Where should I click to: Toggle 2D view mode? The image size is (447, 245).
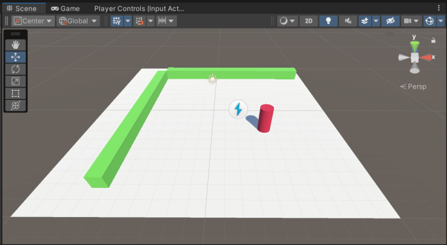[309, 21]
